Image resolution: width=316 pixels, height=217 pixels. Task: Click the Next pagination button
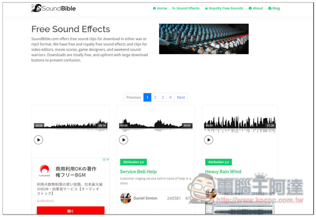pyautogui.click(x=181, y=97)
